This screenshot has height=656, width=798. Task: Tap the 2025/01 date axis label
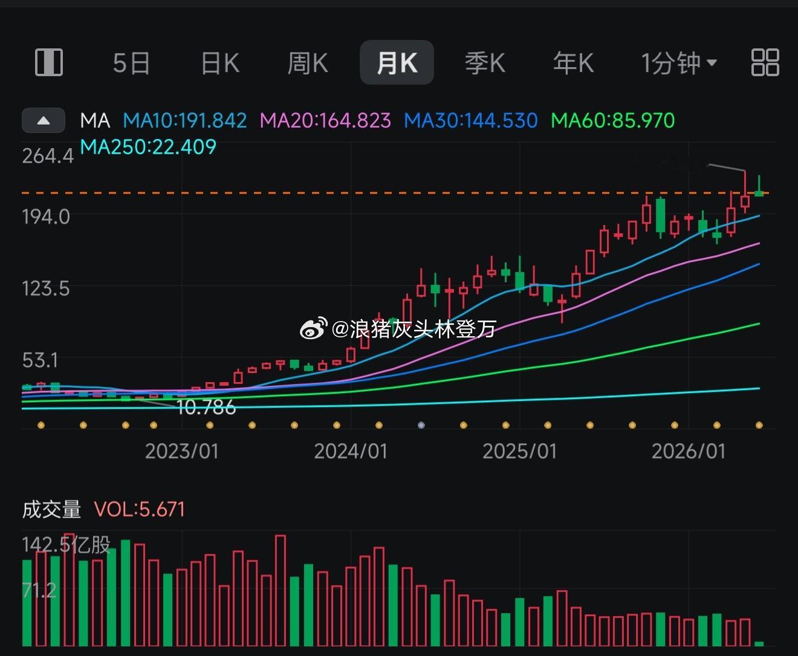[519, 451]
